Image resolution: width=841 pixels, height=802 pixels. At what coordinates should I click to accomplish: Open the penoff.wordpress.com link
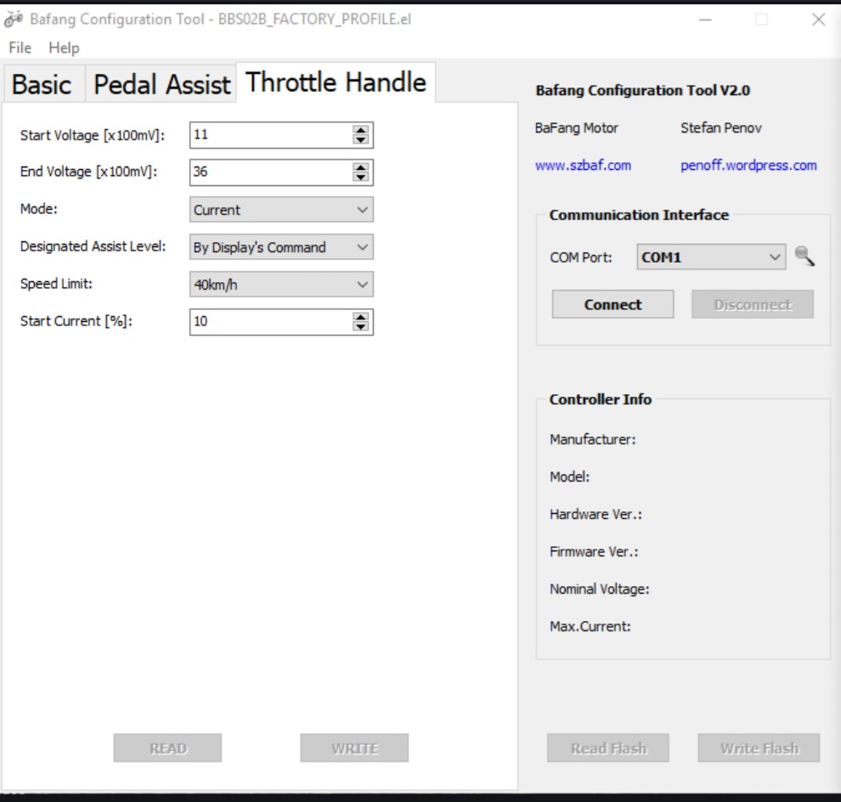748,166
